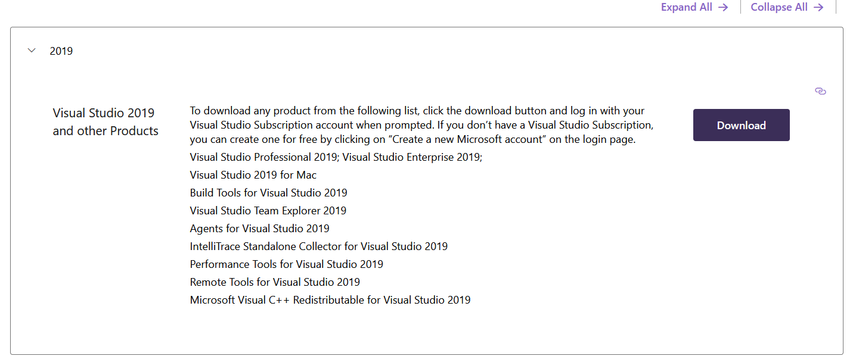This screenshot has width=856, height=359.
Task: Click 'Build Tools for Visual Studio 2019' text
Action: [268, 193]
